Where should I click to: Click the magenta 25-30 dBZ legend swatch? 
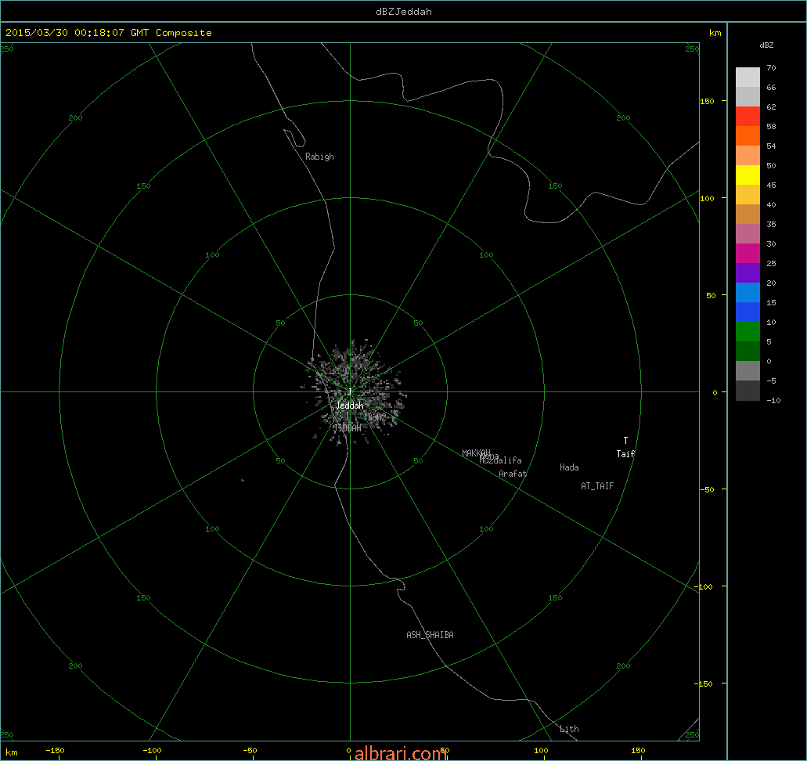pos(748,254)
